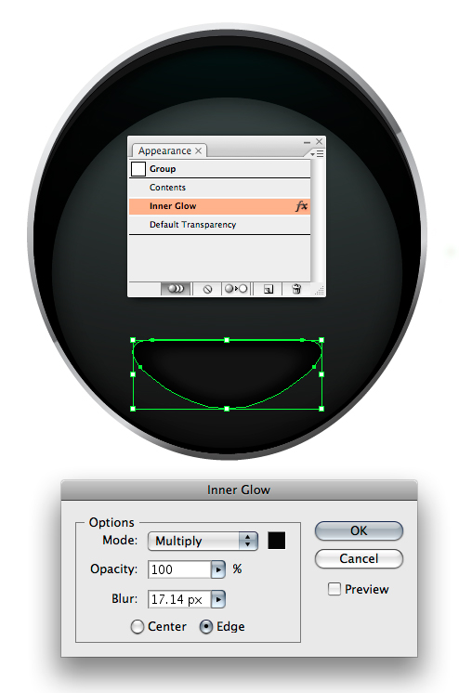Click the Reduce to Basic Appearance icon
This screenshot has height=693, width=459.
pos(236,289)
